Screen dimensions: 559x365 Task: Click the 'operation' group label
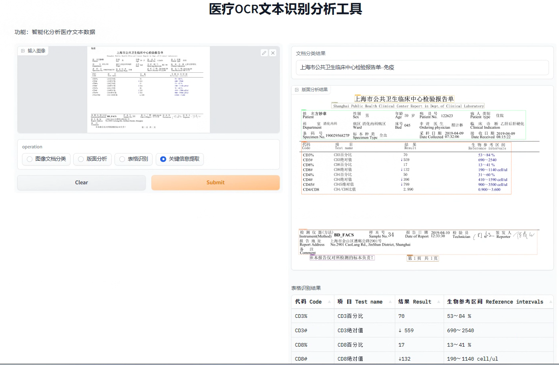pyautogui.click(x=32, y=147)
